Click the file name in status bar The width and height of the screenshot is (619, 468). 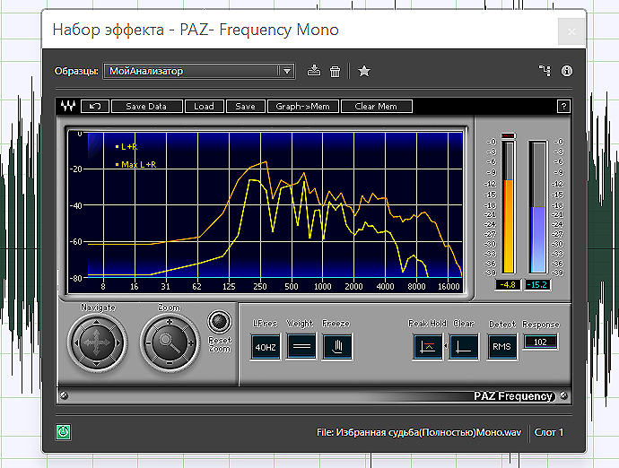[419, 432]
